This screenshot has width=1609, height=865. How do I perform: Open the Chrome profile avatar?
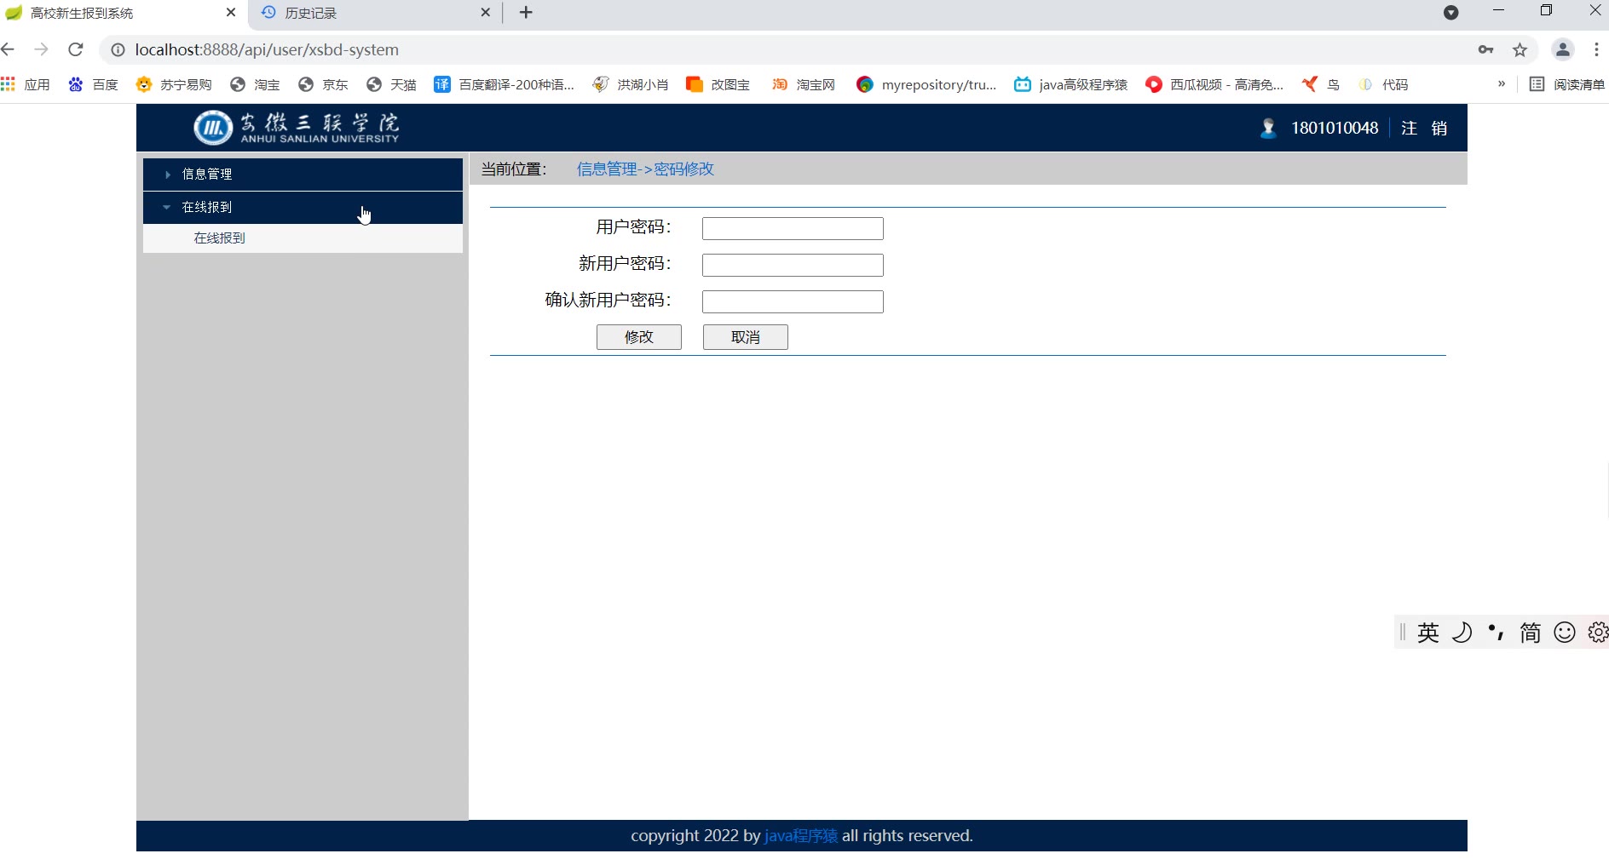coord(1562,50)
